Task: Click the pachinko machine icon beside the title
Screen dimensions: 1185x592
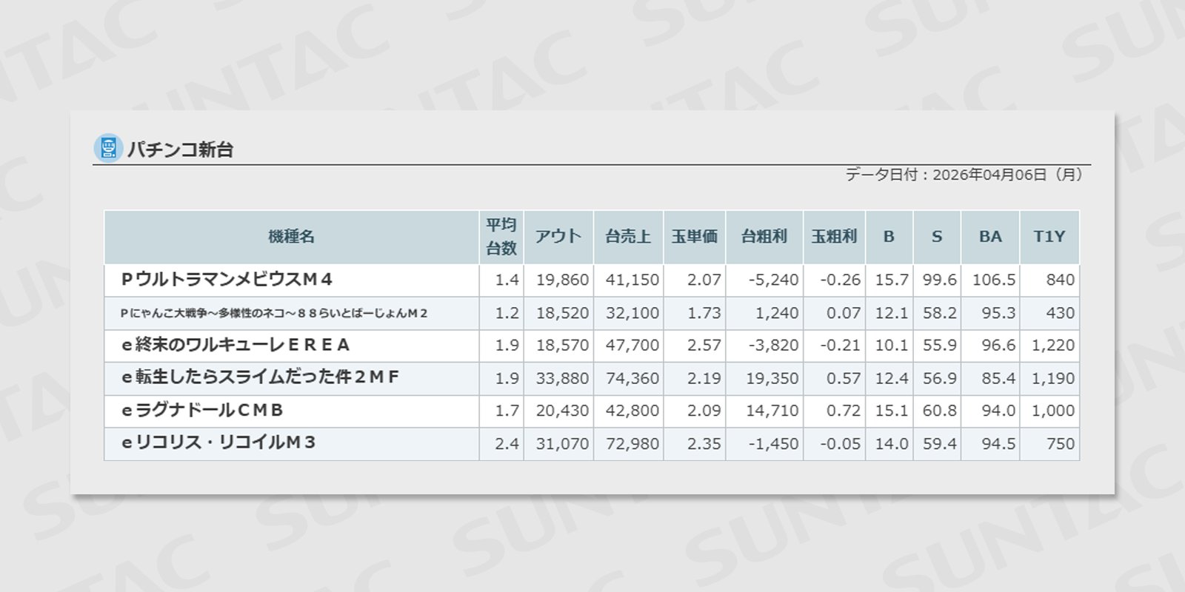Action: coord(108,148)
